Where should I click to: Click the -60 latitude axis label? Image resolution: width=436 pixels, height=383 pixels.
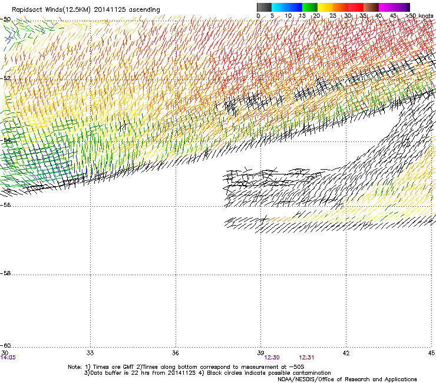(5, 345)
